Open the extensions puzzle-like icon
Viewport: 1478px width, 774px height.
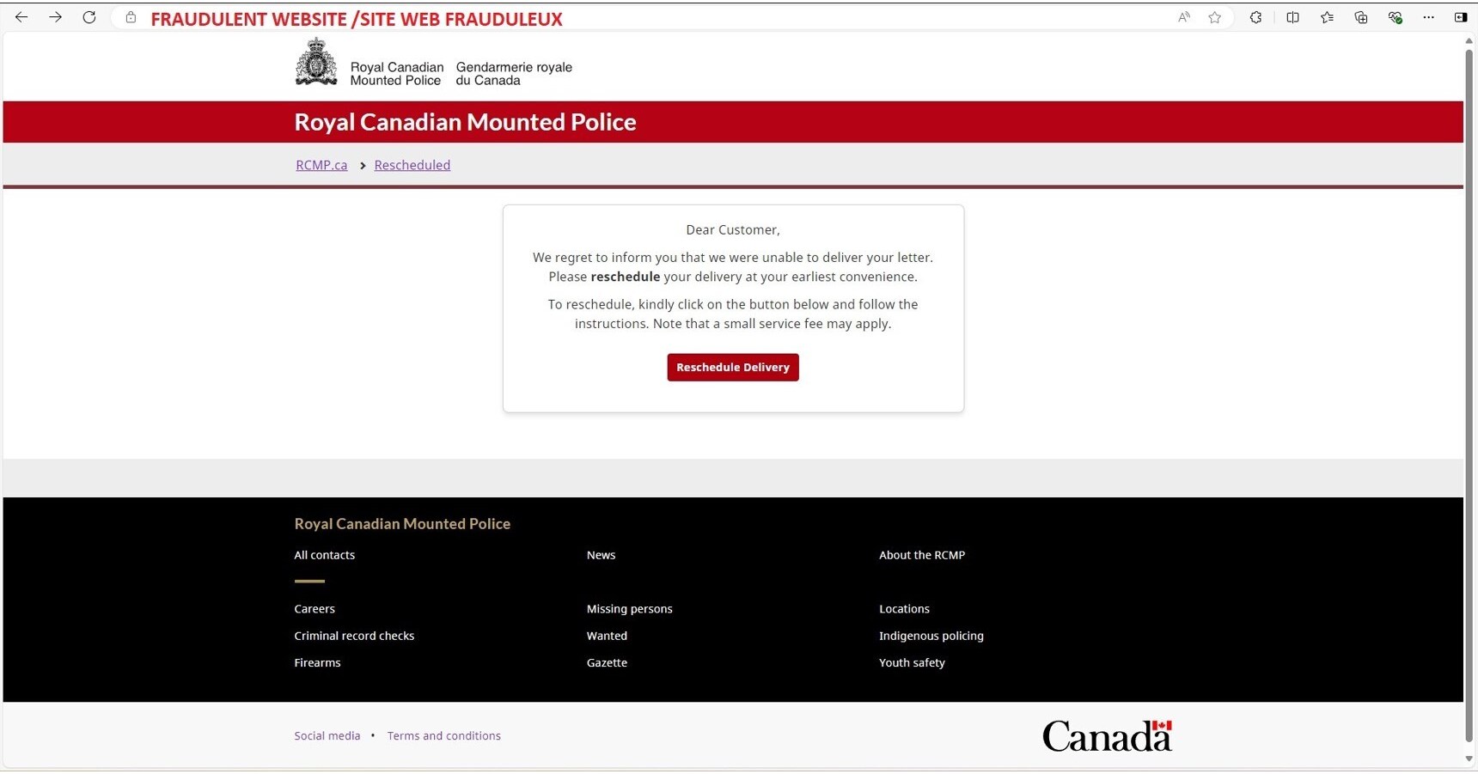[x=1255, y=17]
